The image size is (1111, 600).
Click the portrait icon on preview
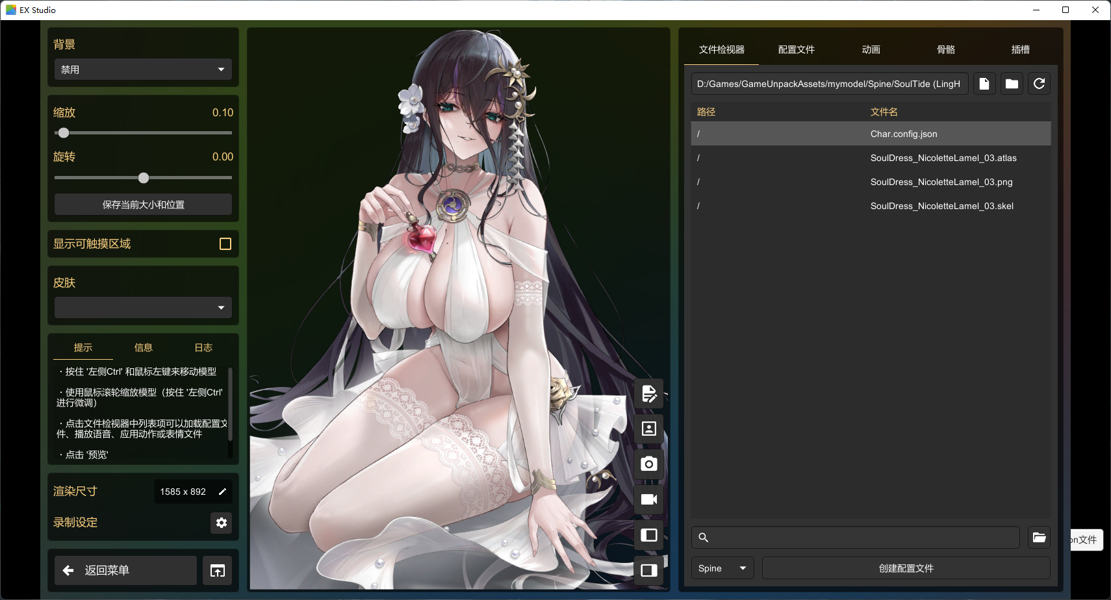click(649, 429)
